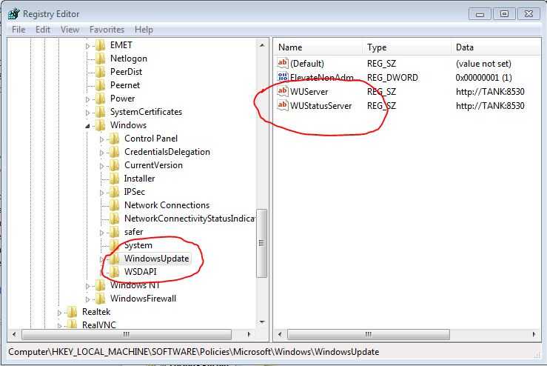Click the Power folder icon
Viewport: 547px width, 366px height.
[101, 99]
